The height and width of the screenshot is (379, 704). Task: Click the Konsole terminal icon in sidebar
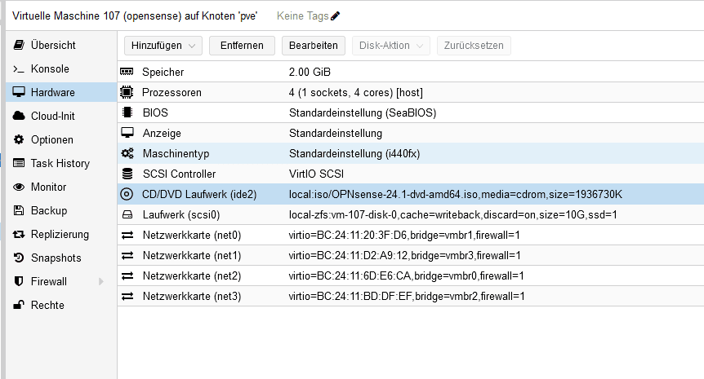pyautogui.click(x=19, y=69)
